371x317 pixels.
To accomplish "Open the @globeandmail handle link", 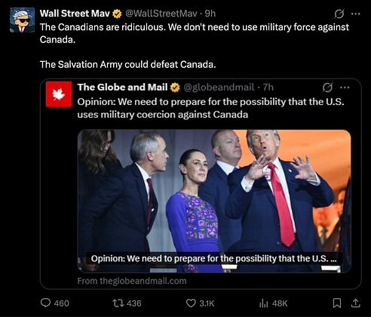I will (x=219, y=88).
